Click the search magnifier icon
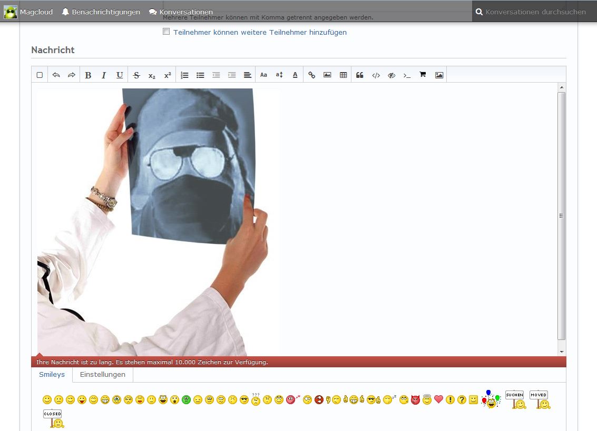This screenshot has height=431, width=597. [x=479, y=12]
